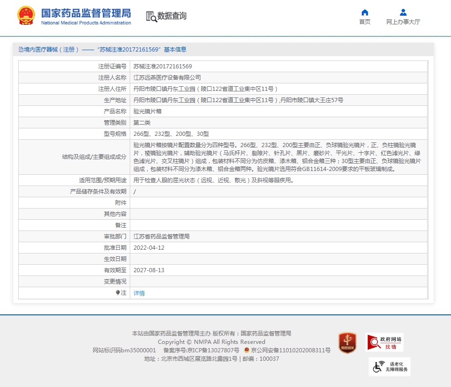Image resolution: width=451 pixels, height=387 pixels.
Task: Click 网站标识码bm35000001 text
Action: pos(124,350)
